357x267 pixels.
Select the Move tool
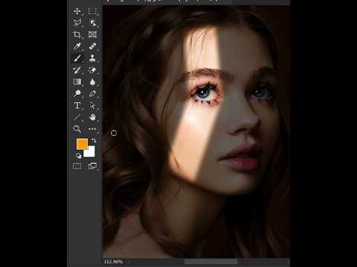pyautogui.click(x=77, y=11)
